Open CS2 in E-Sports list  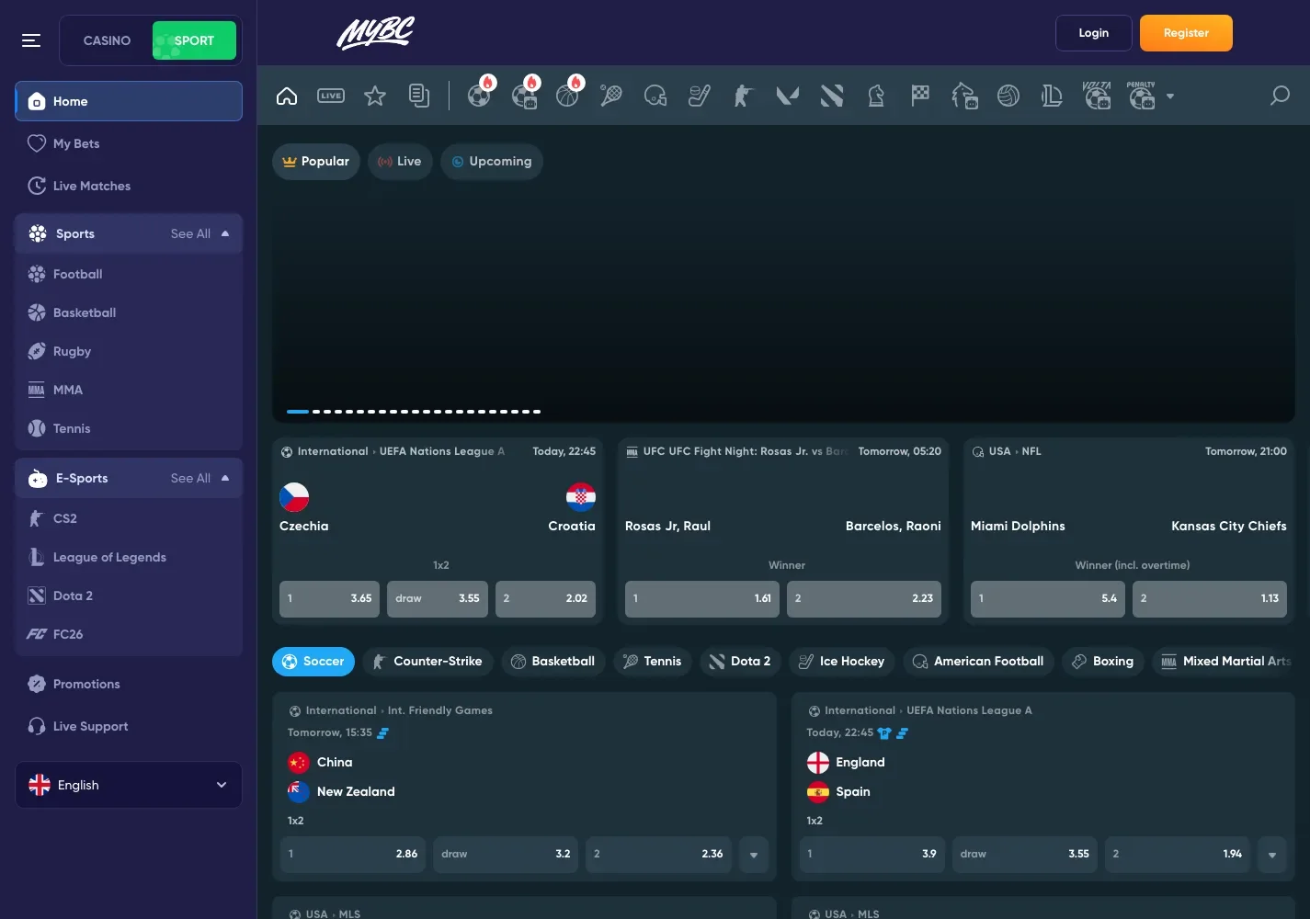(129, 518)
